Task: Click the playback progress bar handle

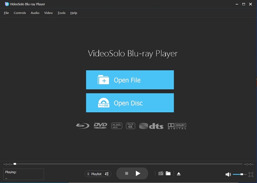Action: [15, 164]
